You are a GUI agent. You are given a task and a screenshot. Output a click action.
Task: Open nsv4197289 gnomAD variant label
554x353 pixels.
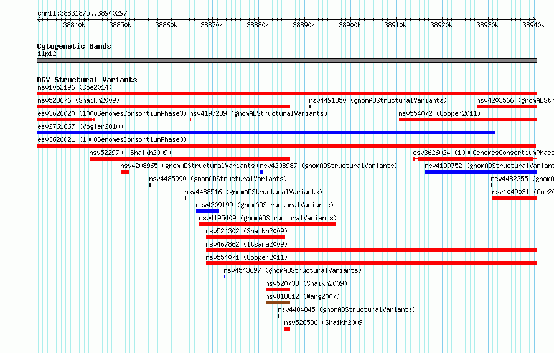(258, 113)
